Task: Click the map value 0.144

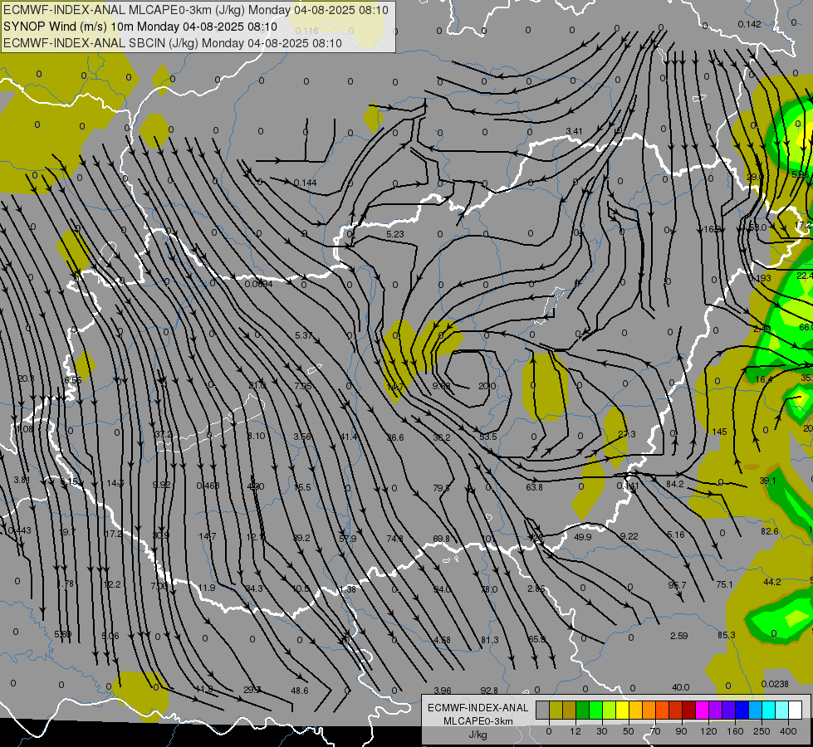Action: (305, 183)
